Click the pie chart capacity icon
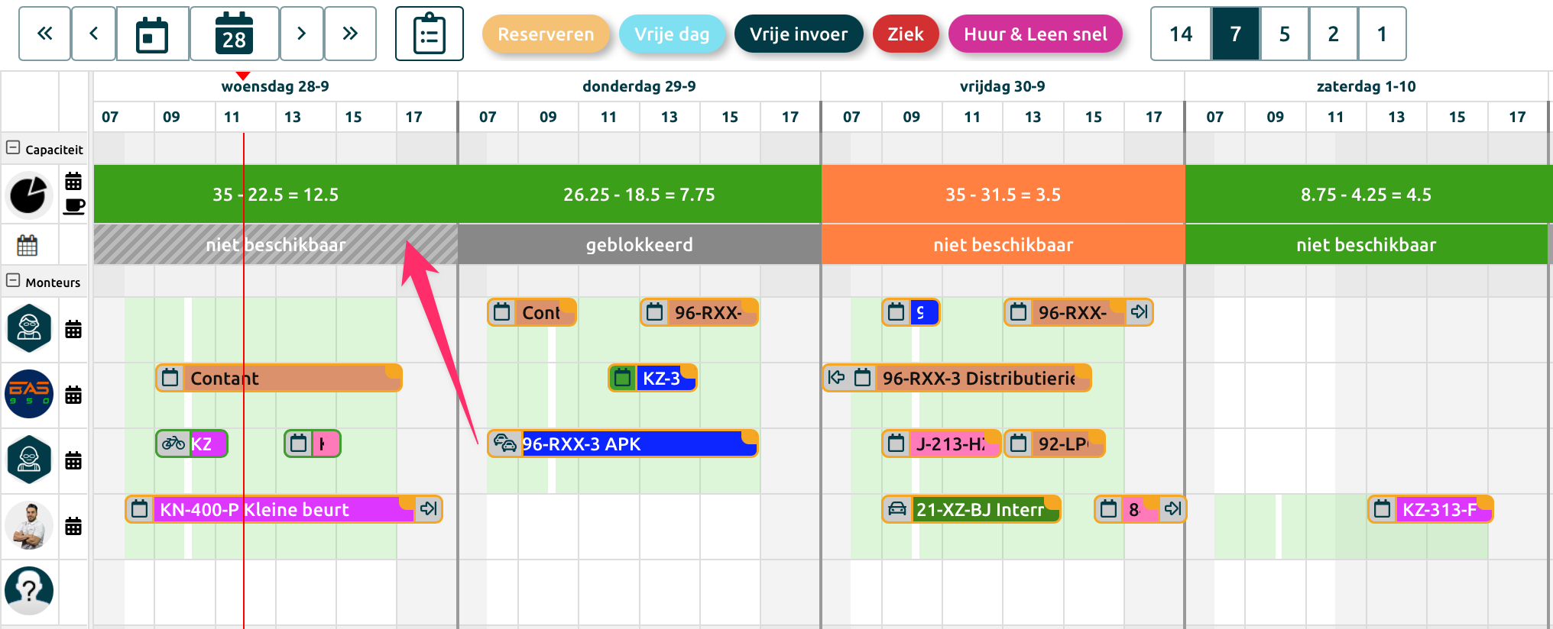The height and width of the screenshot is (629, 1553). [x=28, y=195]
